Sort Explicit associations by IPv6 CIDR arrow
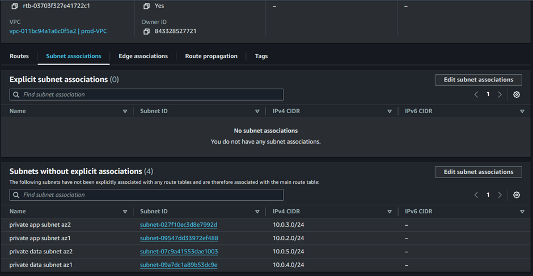The width and height of the screenshot is (533, 276). click(x=522, y=111)
